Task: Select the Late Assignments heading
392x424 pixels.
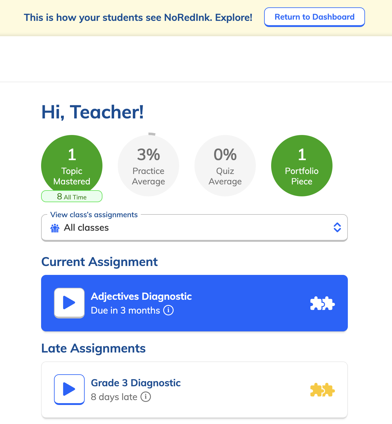Action: (x=93, y=348)
